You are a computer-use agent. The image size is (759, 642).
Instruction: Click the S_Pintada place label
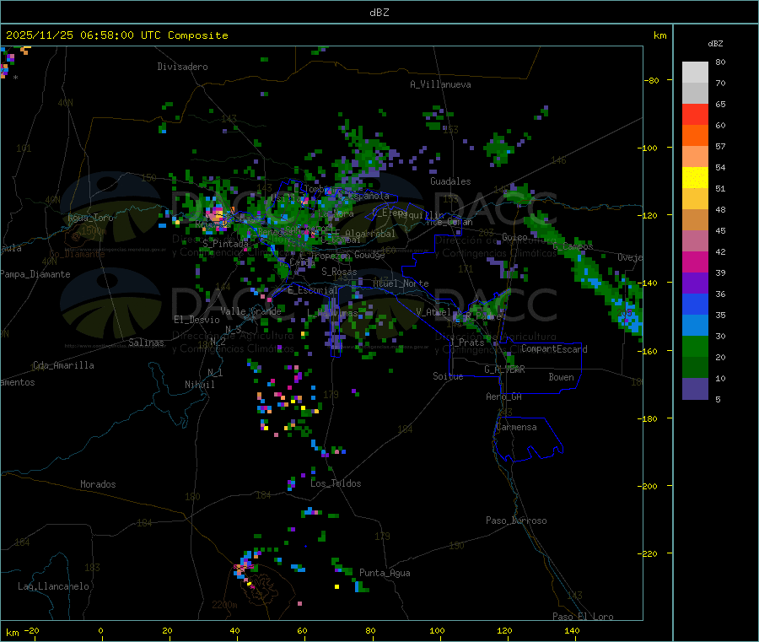(x=225, y=244)
